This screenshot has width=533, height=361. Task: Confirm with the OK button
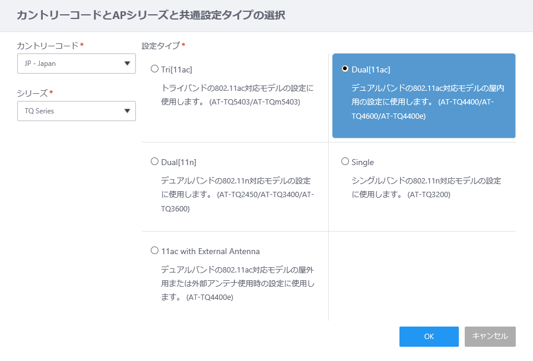tap(429, 337)
